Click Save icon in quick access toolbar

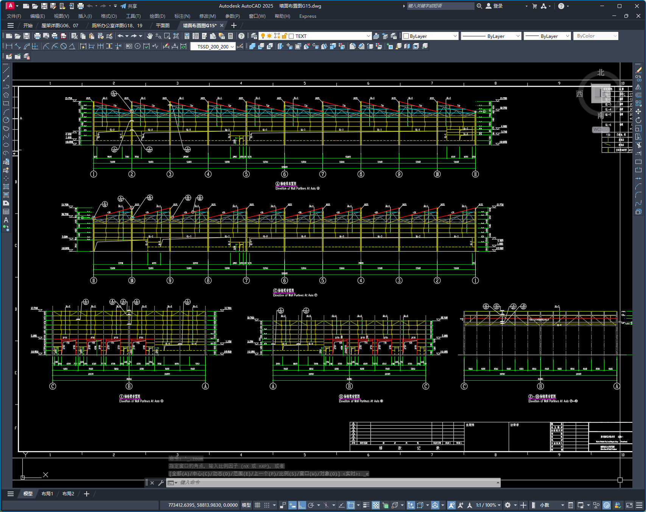pos(44,6)
